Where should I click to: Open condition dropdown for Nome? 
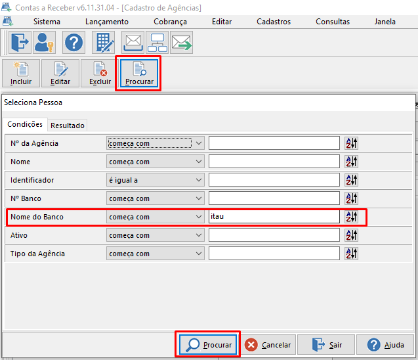(x=156, y=162)
